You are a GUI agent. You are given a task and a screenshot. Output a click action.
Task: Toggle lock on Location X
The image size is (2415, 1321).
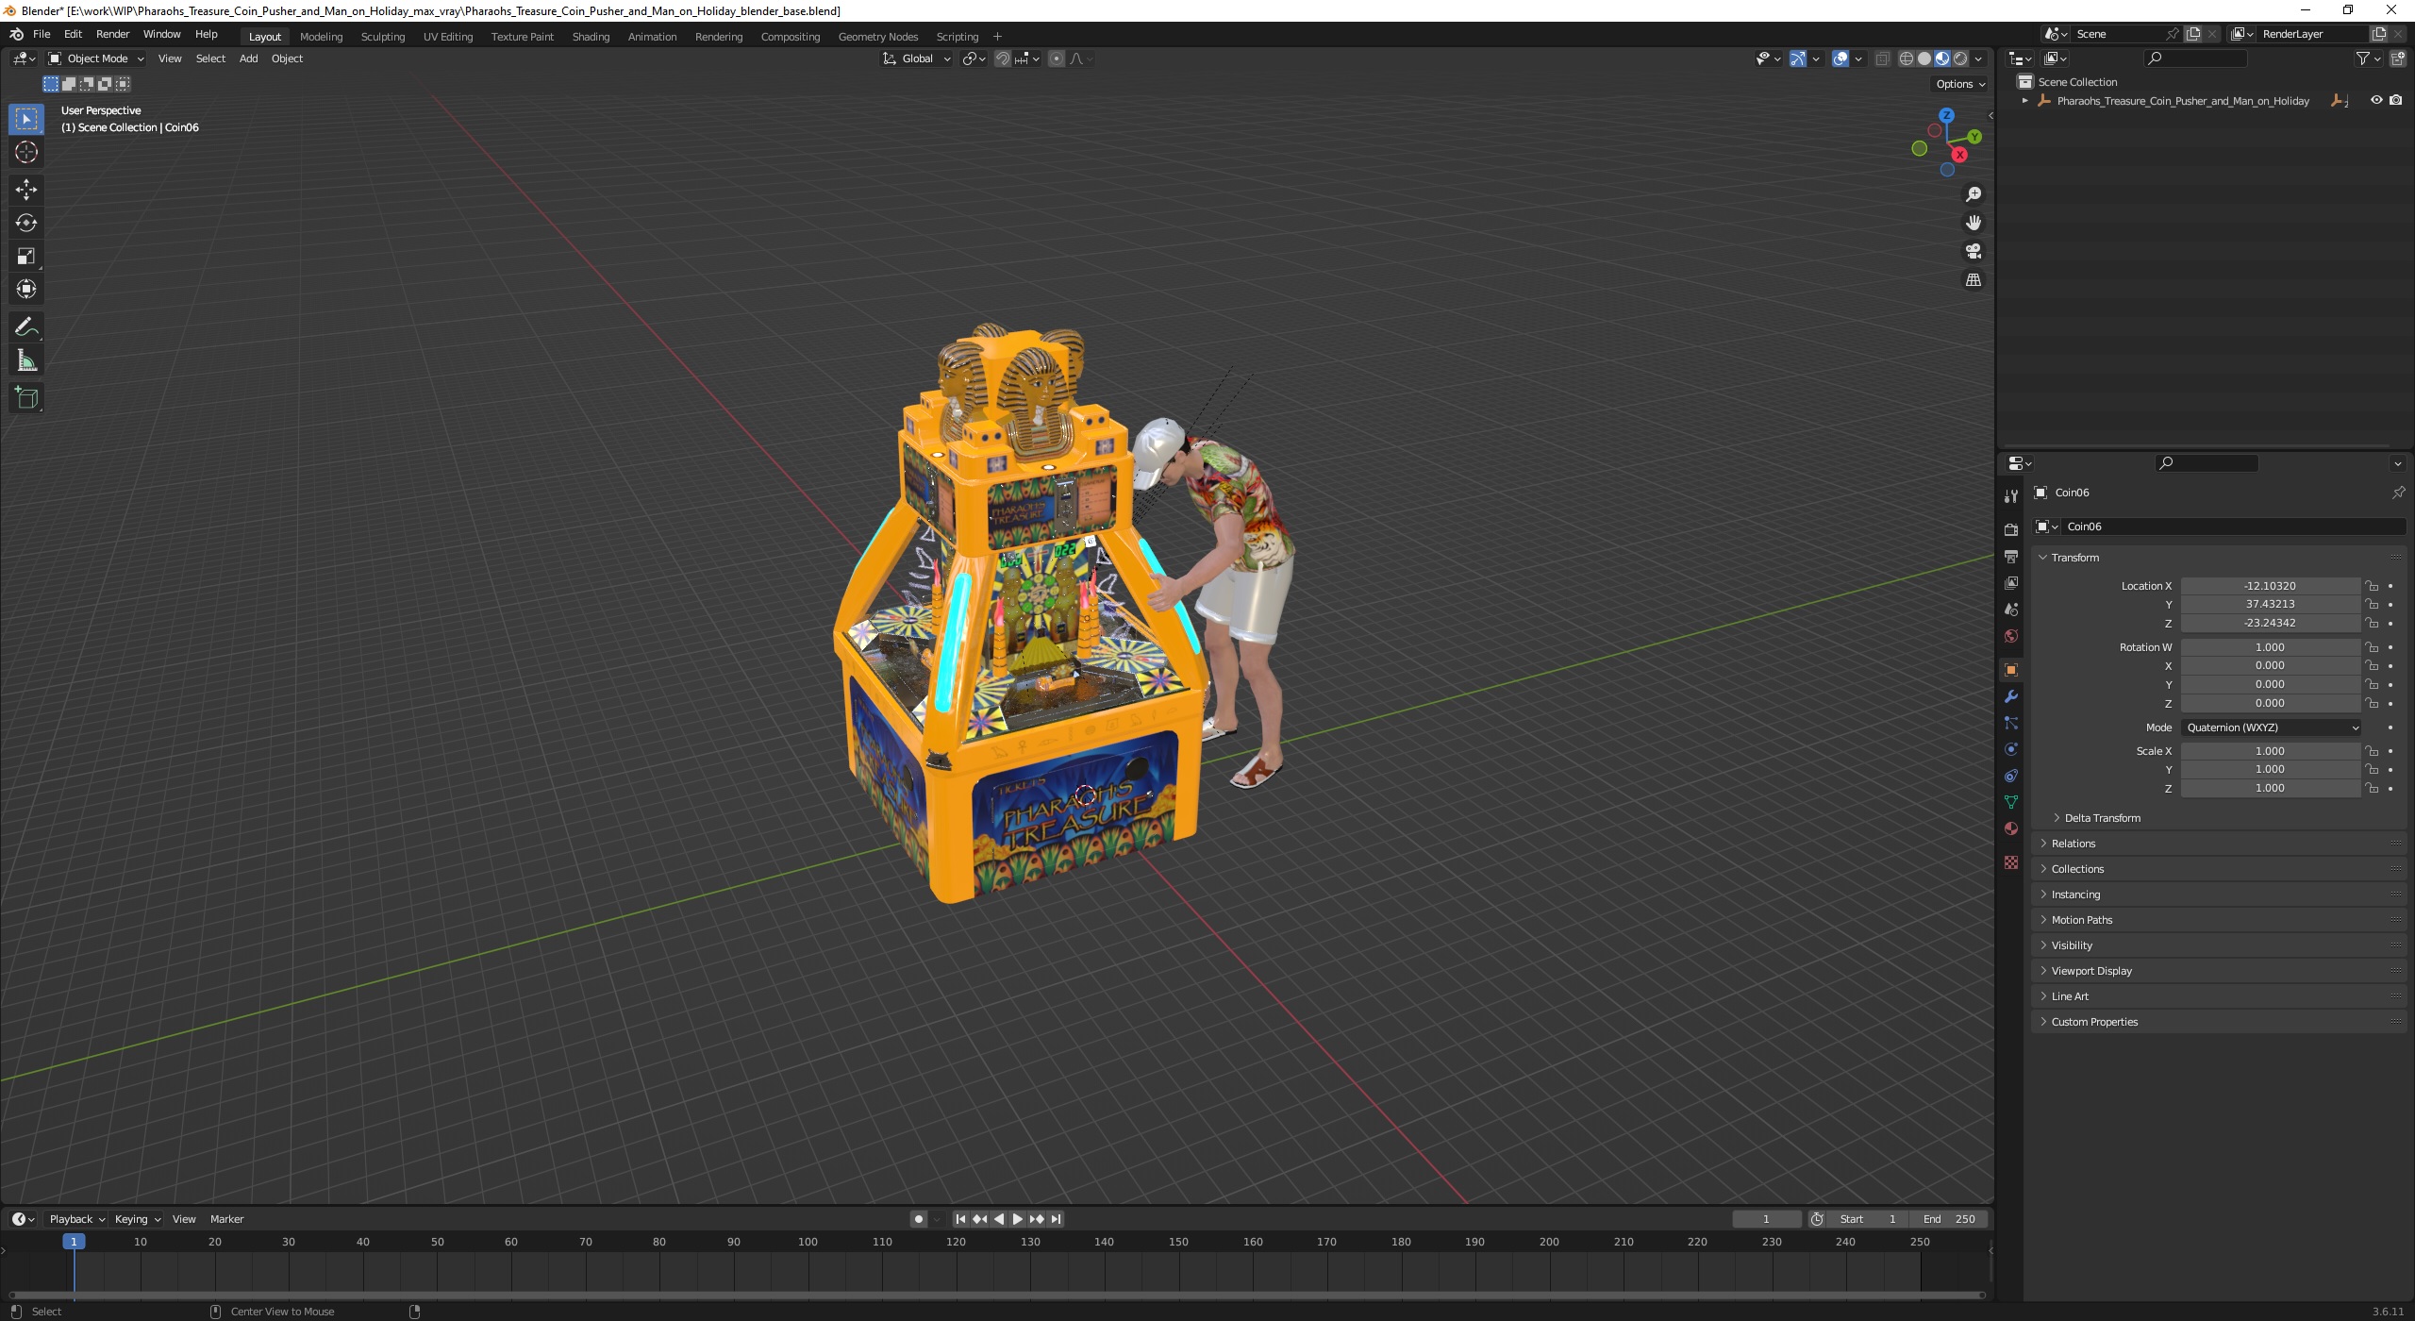click(x=2372, y=586)
